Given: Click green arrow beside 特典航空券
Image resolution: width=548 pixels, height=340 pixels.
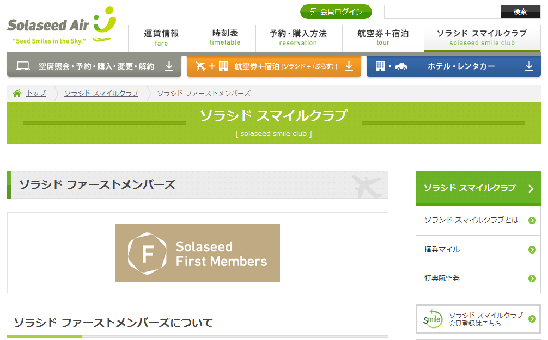Looking at the screenshot, I should pos(532,279).
